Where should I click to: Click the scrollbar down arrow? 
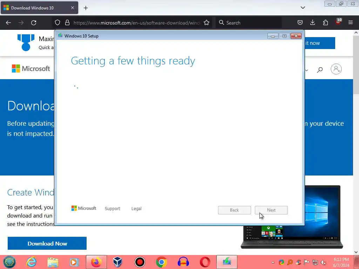click(356, 252)
